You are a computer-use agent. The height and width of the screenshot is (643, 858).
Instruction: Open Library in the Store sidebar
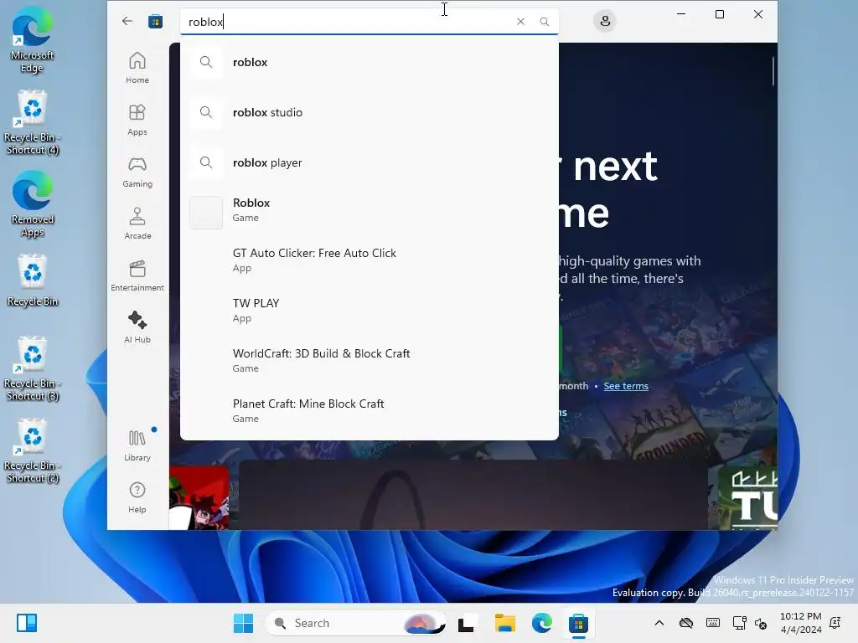point(137,446)
